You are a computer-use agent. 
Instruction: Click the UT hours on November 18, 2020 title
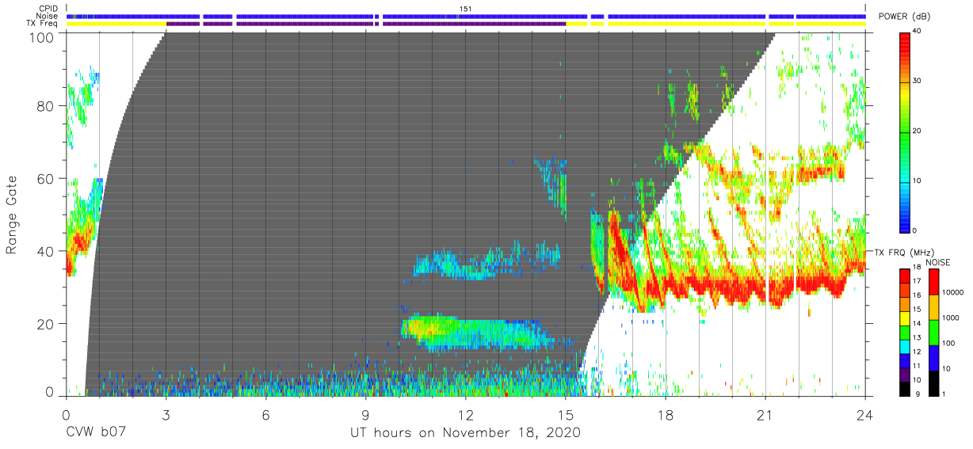(x=466, y=433)
